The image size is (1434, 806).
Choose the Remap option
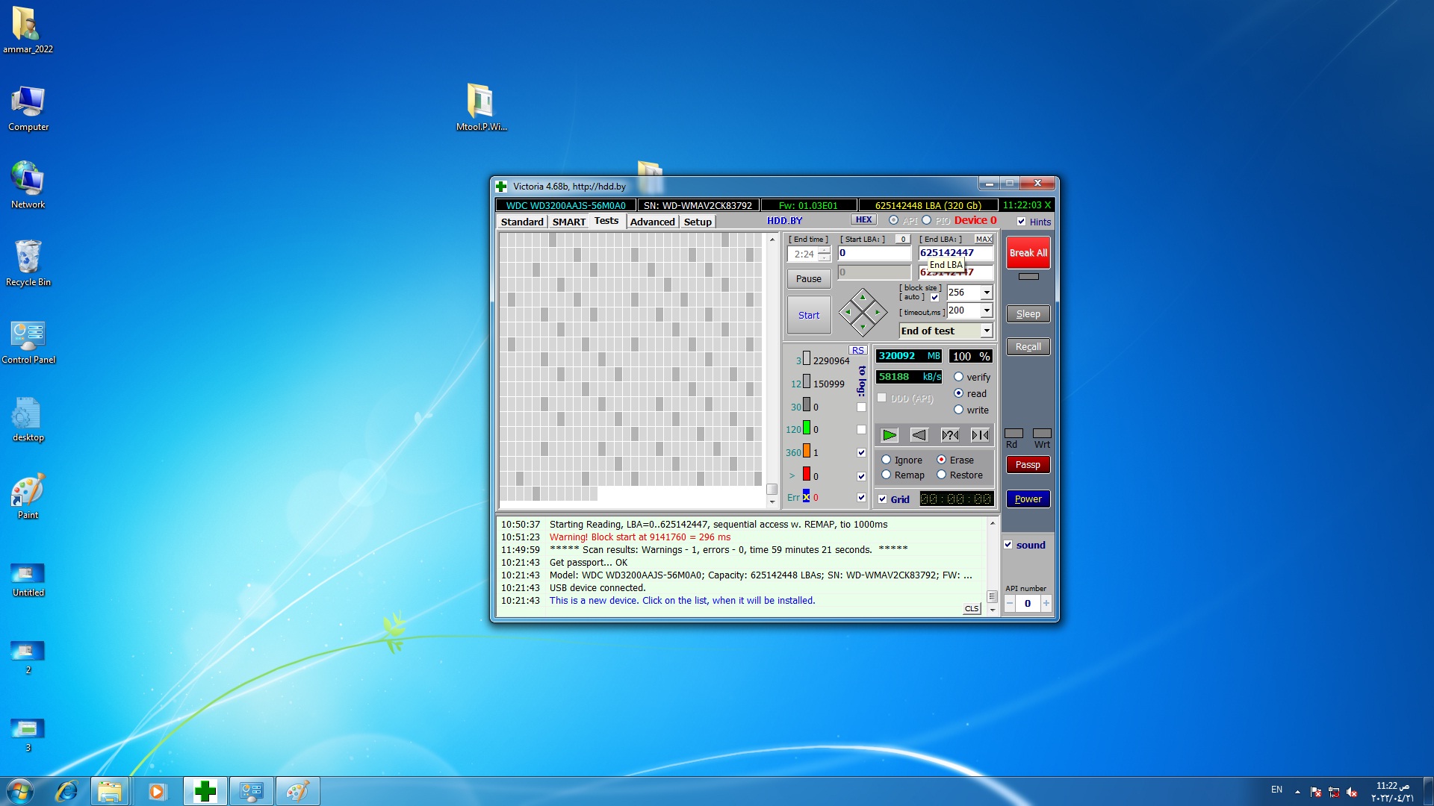(x=887, y=475)
